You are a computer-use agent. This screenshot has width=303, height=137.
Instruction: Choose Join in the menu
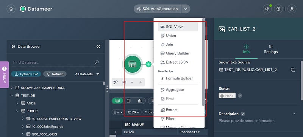(178, 45)
